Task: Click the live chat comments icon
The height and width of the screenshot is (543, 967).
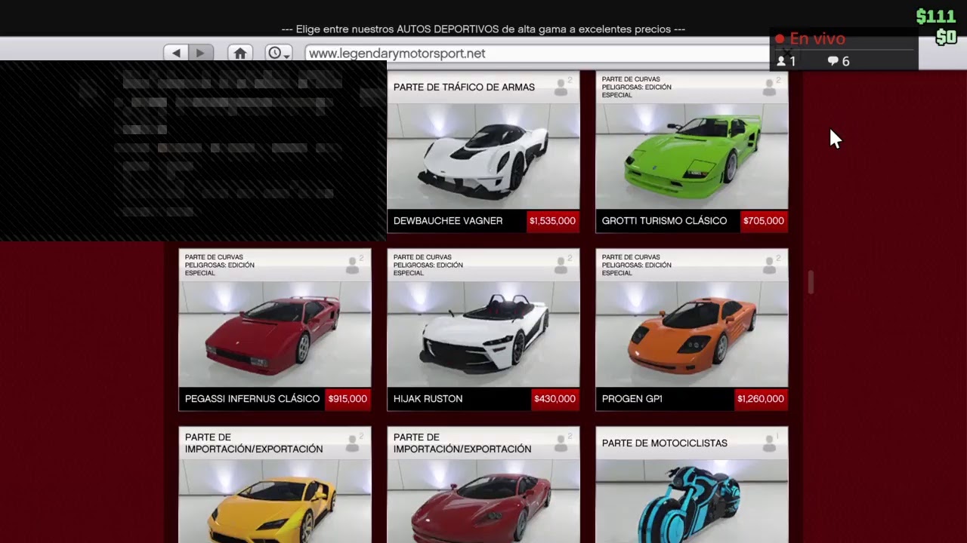Action: 833,61
